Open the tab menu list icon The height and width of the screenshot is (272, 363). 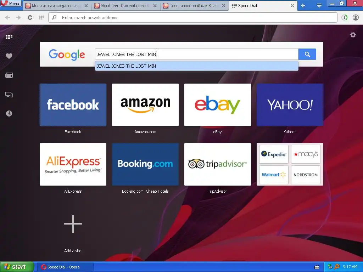[x=319, y=6]
